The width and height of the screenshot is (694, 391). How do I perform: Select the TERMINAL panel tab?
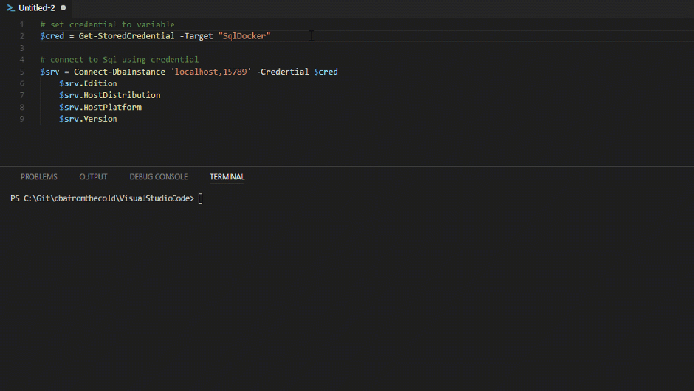pos(227,177)
